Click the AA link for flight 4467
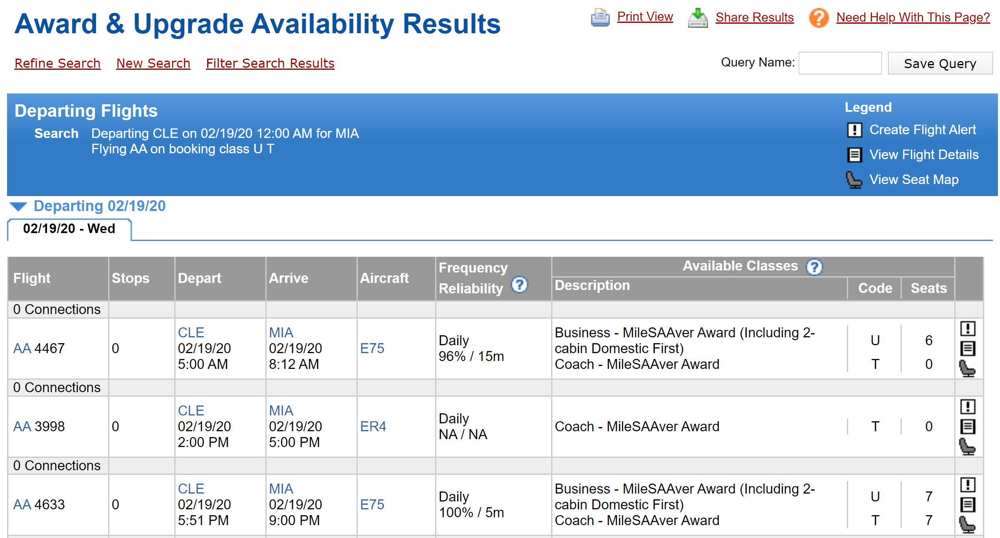Viewport: 1000px width, 538px height. (22, 348)
